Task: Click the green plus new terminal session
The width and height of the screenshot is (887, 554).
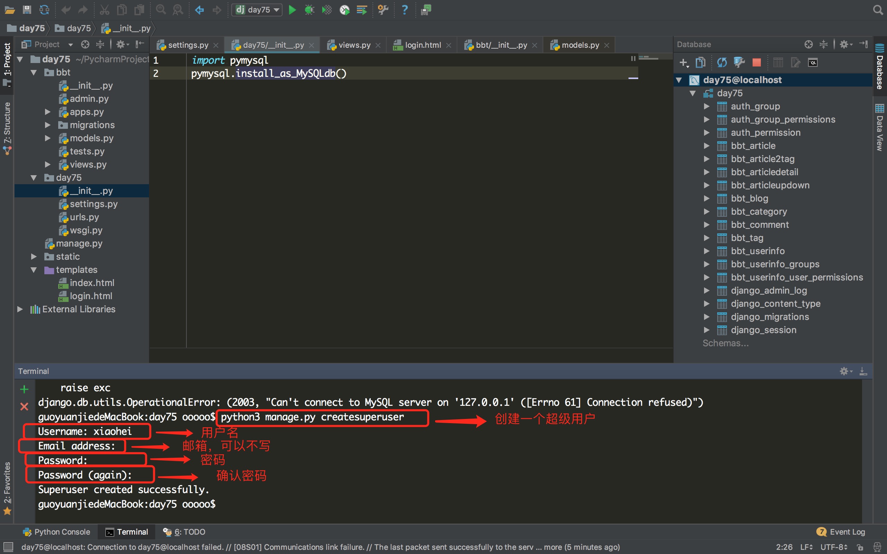Action: pos(24,389)
